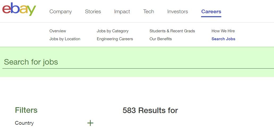The image size is (274, 130).
Task: Expand the Country filter plus icon
Action: tap(90, 123)
